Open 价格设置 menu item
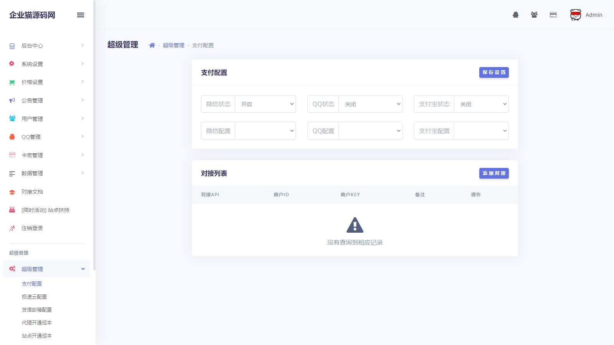 (46, 82)
